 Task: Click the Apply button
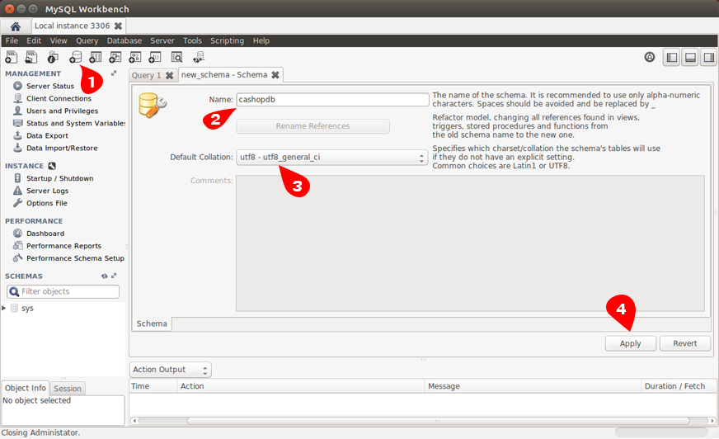point(630,343)
